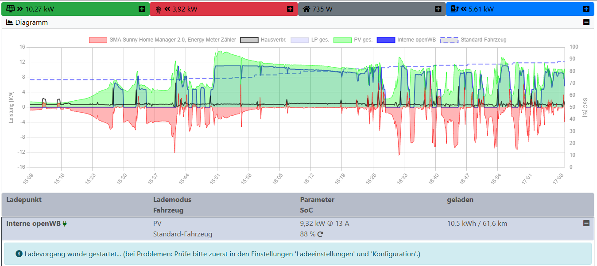Click the Lademodus column header
Image resolution: width=597 pixels, height=266 pixels.
tap(172, 200)
